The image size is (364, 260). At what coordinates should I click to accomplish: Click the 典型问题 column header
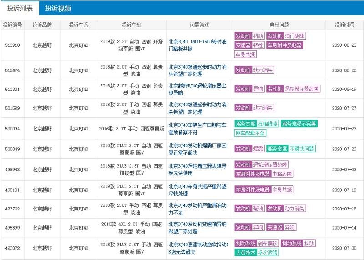[279, 25]
